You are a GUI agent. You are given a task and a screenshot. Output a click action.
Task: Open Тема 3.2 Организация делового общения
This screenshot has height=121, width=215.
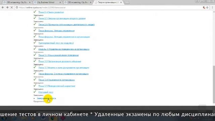pos(60,62)
